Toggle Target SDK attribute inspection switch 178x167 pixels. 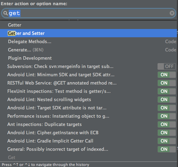click(x=167, y=108)
